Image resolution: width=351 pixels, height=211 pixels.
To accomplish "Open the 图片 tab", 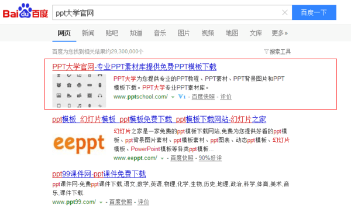I will 184,33.
